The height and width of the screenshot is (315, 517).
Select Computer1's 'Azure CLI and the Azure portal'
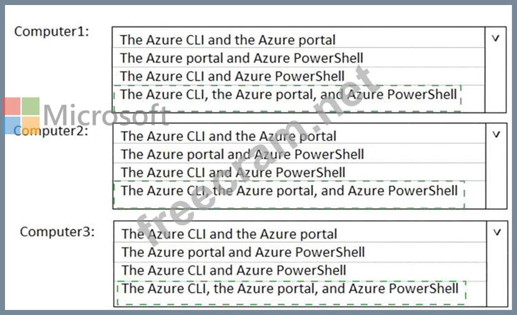coord(228,40)
